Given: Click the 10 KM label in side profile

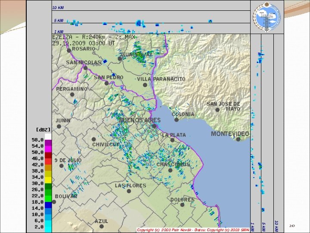Looking at the screenshot, I should point(276,226).
